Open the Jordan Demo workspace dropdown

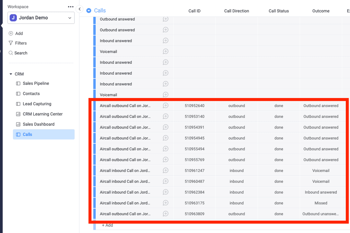41,18
